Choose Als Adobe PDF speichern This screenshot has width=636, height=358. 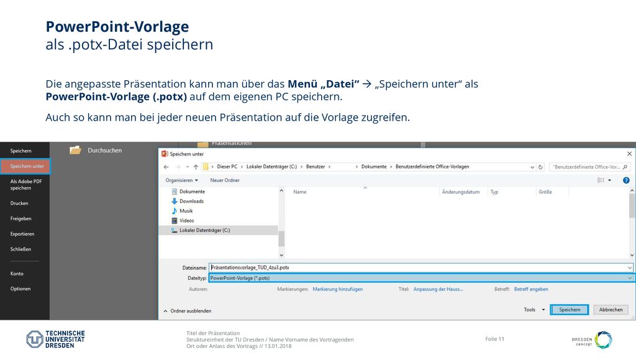coord(26,185)
